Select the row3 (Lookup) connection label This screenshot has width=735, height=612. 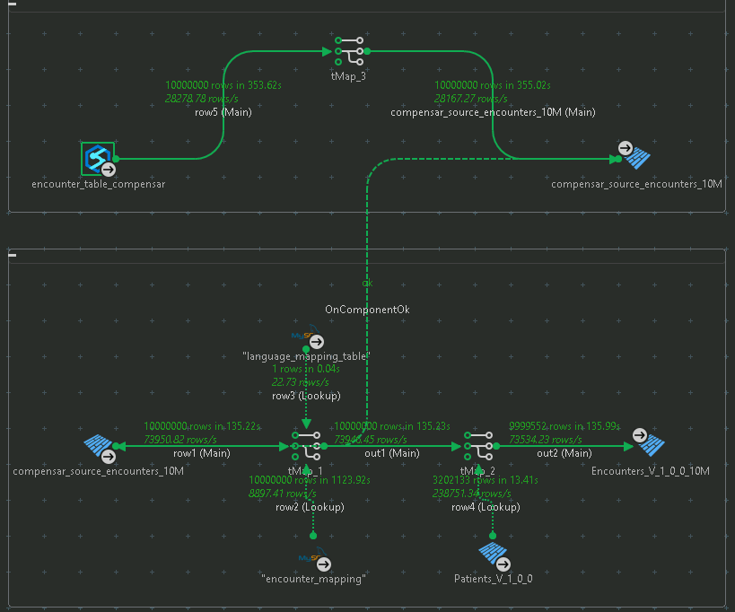click(305, 395)
